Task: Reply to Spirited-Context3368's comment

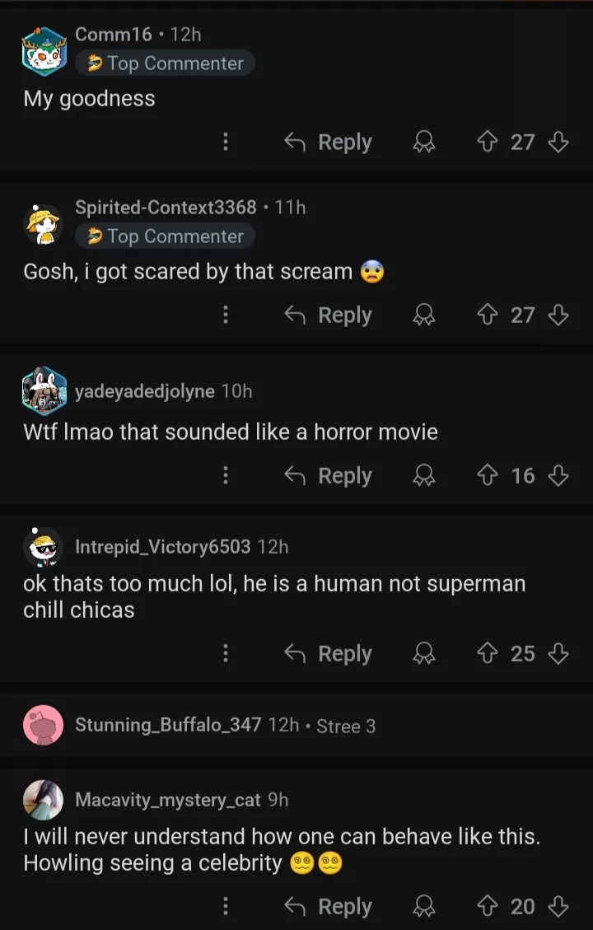Action: (328, 315)
